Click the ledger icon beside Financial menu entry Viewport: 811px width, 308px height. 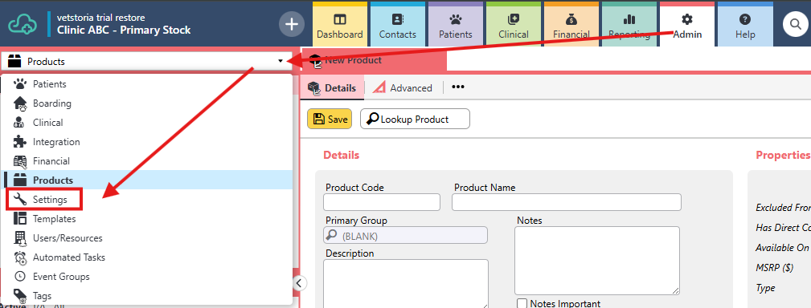(x=19, y=161)
